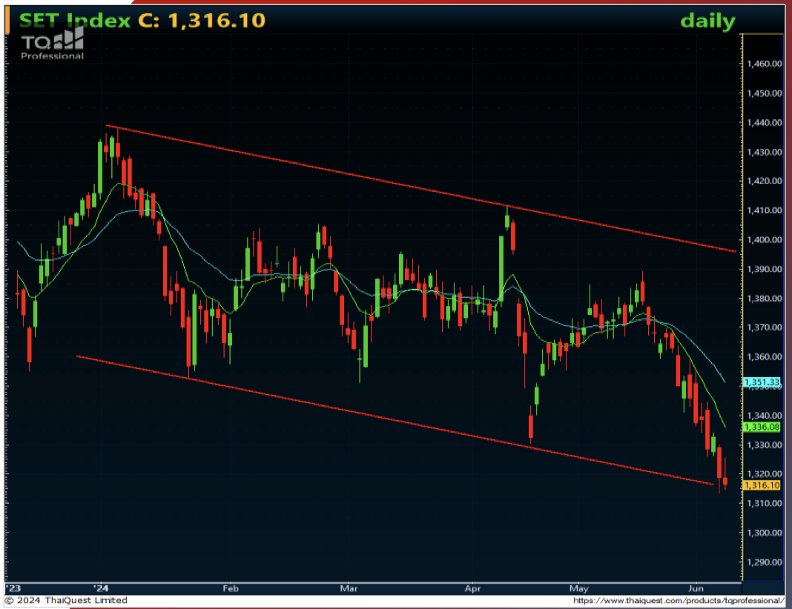
Task: Click the 1,370.00 price axis label
Action: pyautogui.click(x=765, y=327)
